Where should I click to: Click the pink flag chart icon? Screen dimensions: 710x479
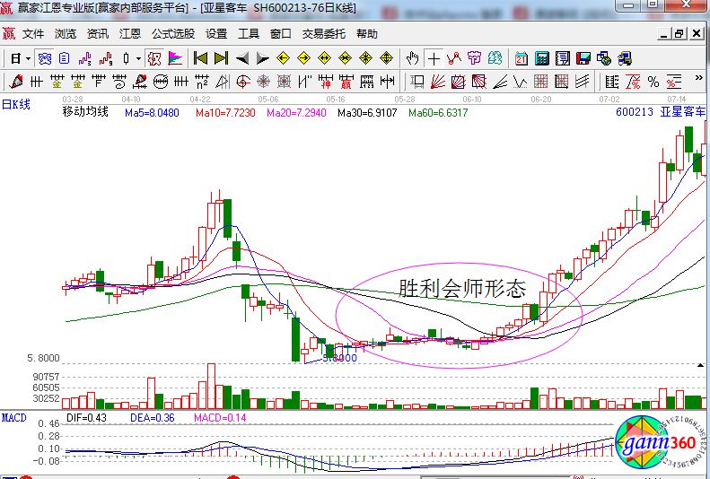click(175, 58)
